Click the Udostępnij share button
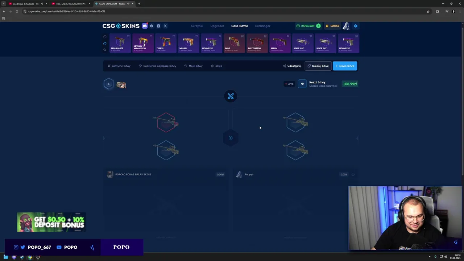 (292, 66)
